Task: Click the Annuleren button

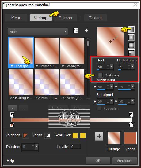Action: (124, 161)
